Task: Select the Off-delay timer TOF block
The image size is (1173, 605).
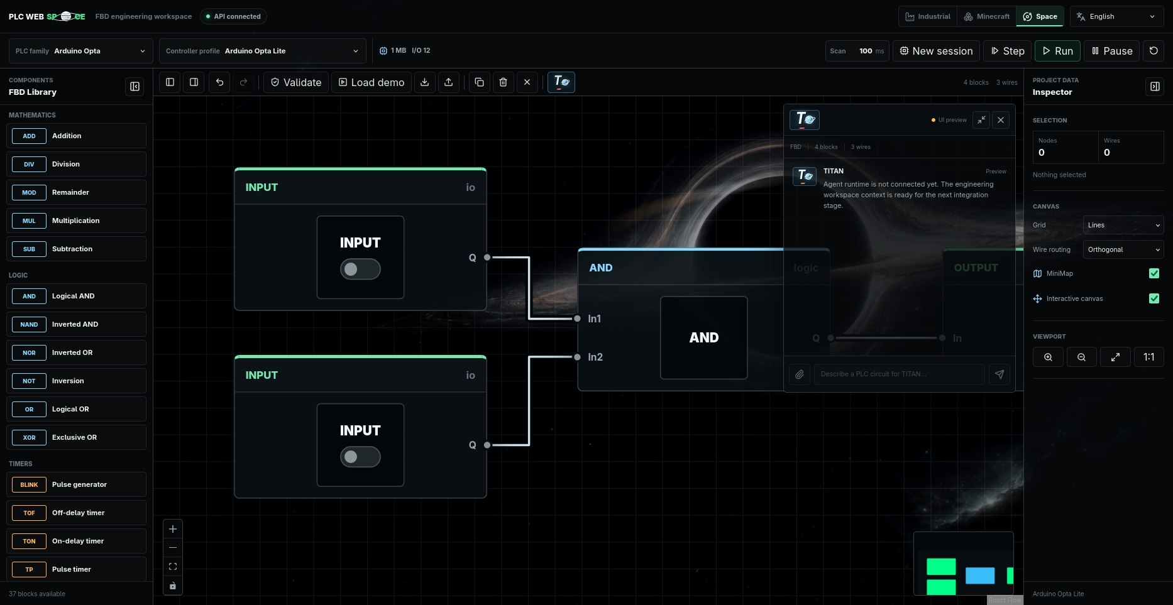Action: (77, 513)
